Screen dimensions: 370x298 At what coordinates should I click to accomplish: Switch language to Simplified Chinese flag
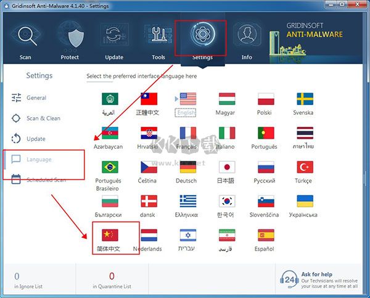click(110, 235)
